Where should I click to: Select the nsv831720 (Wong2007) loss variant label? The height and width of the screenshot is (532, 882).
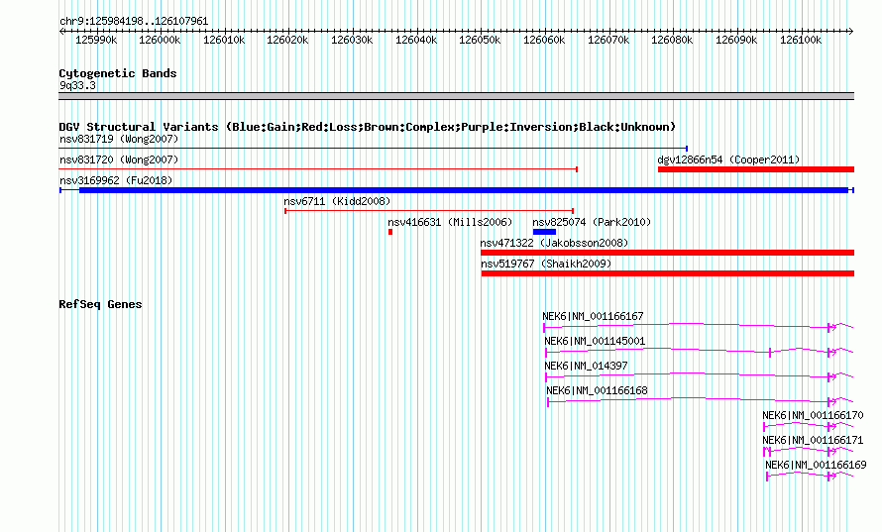pos(119,160)
